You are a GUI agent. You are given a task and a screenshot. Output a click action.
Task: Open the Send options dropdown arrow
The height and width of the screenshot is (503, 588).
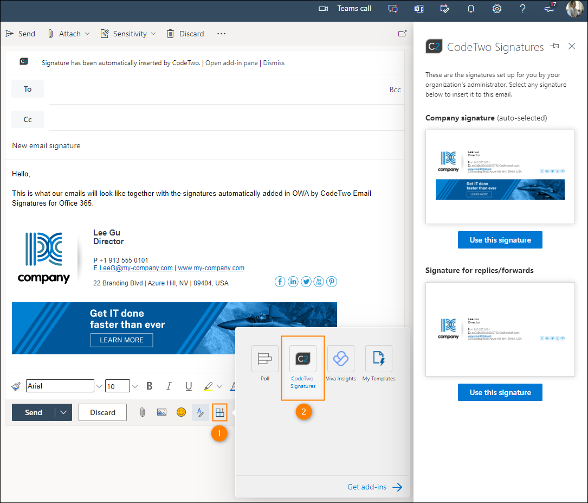click(63, 412)
